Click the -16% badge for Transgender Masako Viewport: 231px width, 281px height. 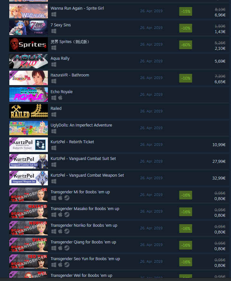coord(186,212)
